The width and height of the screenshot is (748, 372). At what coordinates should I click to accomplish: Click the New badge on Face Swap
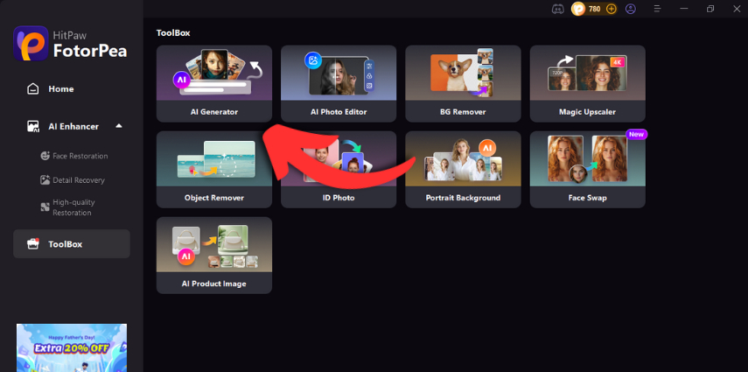tap(636, 134)
